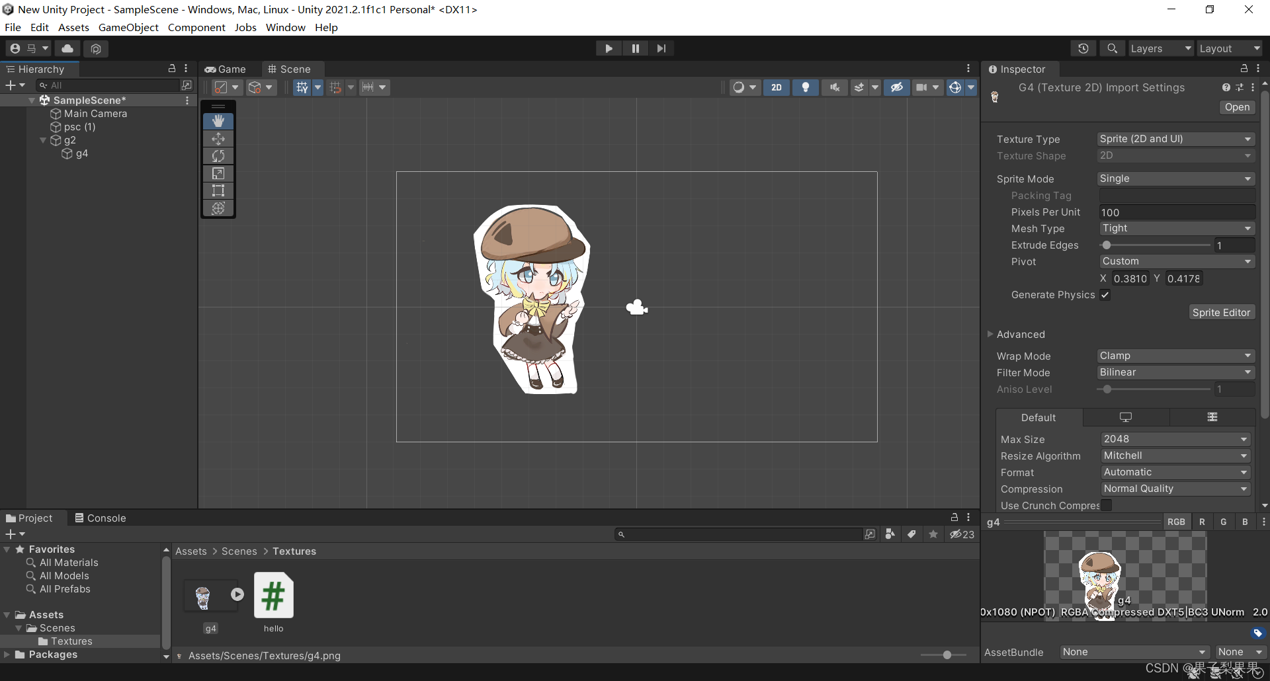Screen dimensions: 1270x681
Task: Toggle 2D scene view mode
Action: [777, 87]
